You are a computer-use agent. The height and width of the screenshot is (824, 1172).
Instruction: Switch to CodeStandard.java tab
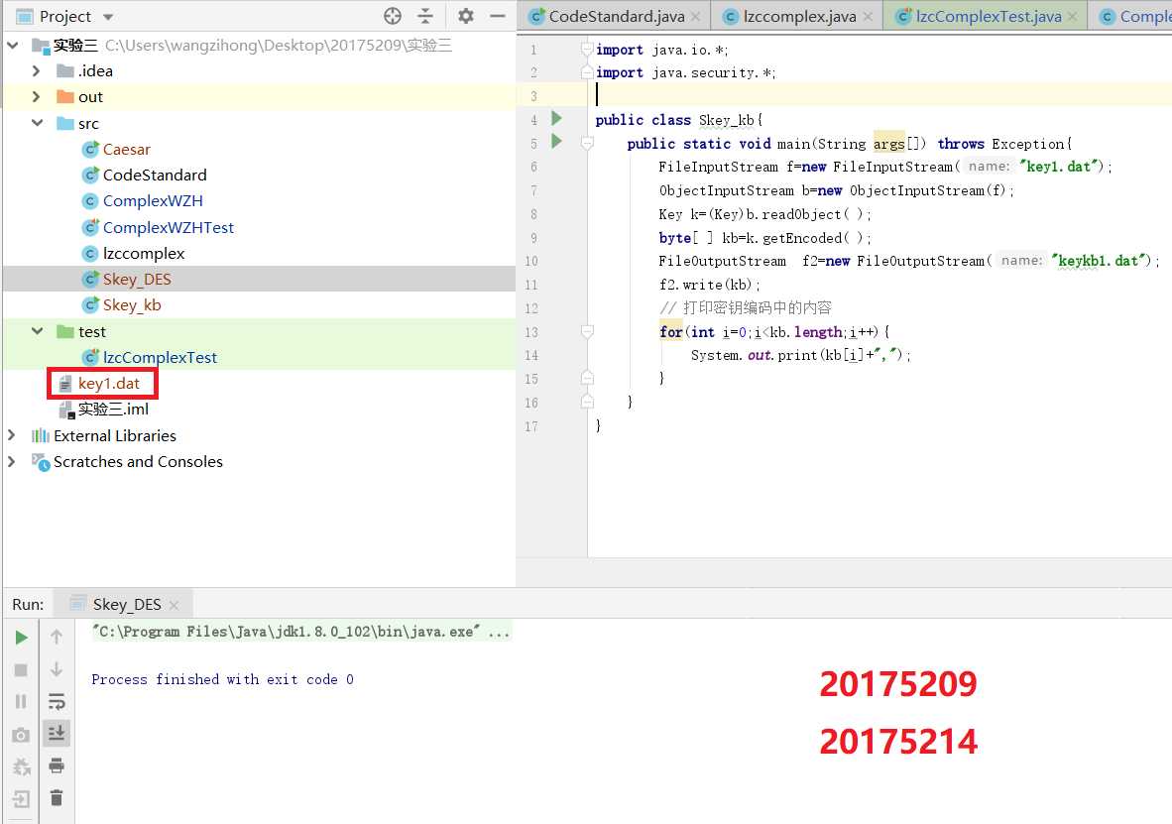coord(616,17)
